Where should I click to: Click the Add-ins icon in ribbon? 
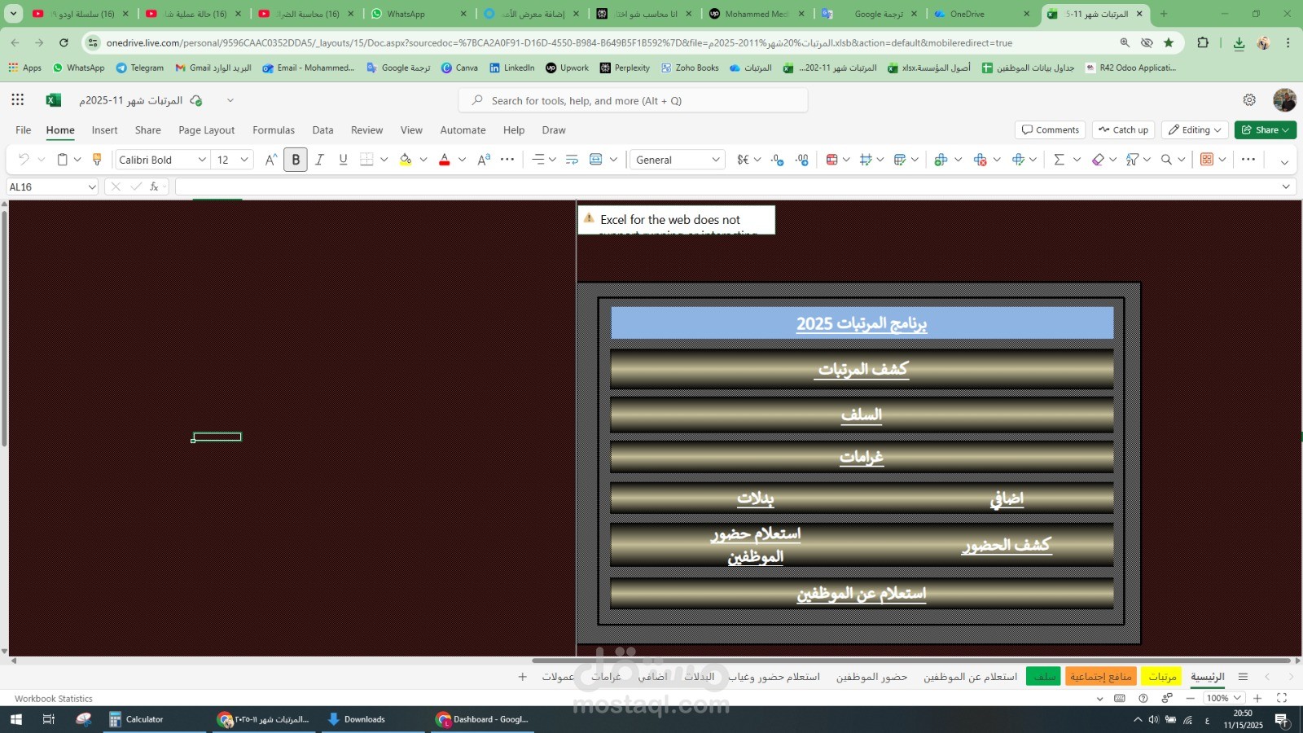pos(1207,160)
